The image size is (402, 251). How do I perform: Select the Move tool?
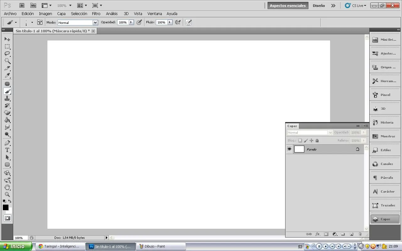(x=7, y=39)
